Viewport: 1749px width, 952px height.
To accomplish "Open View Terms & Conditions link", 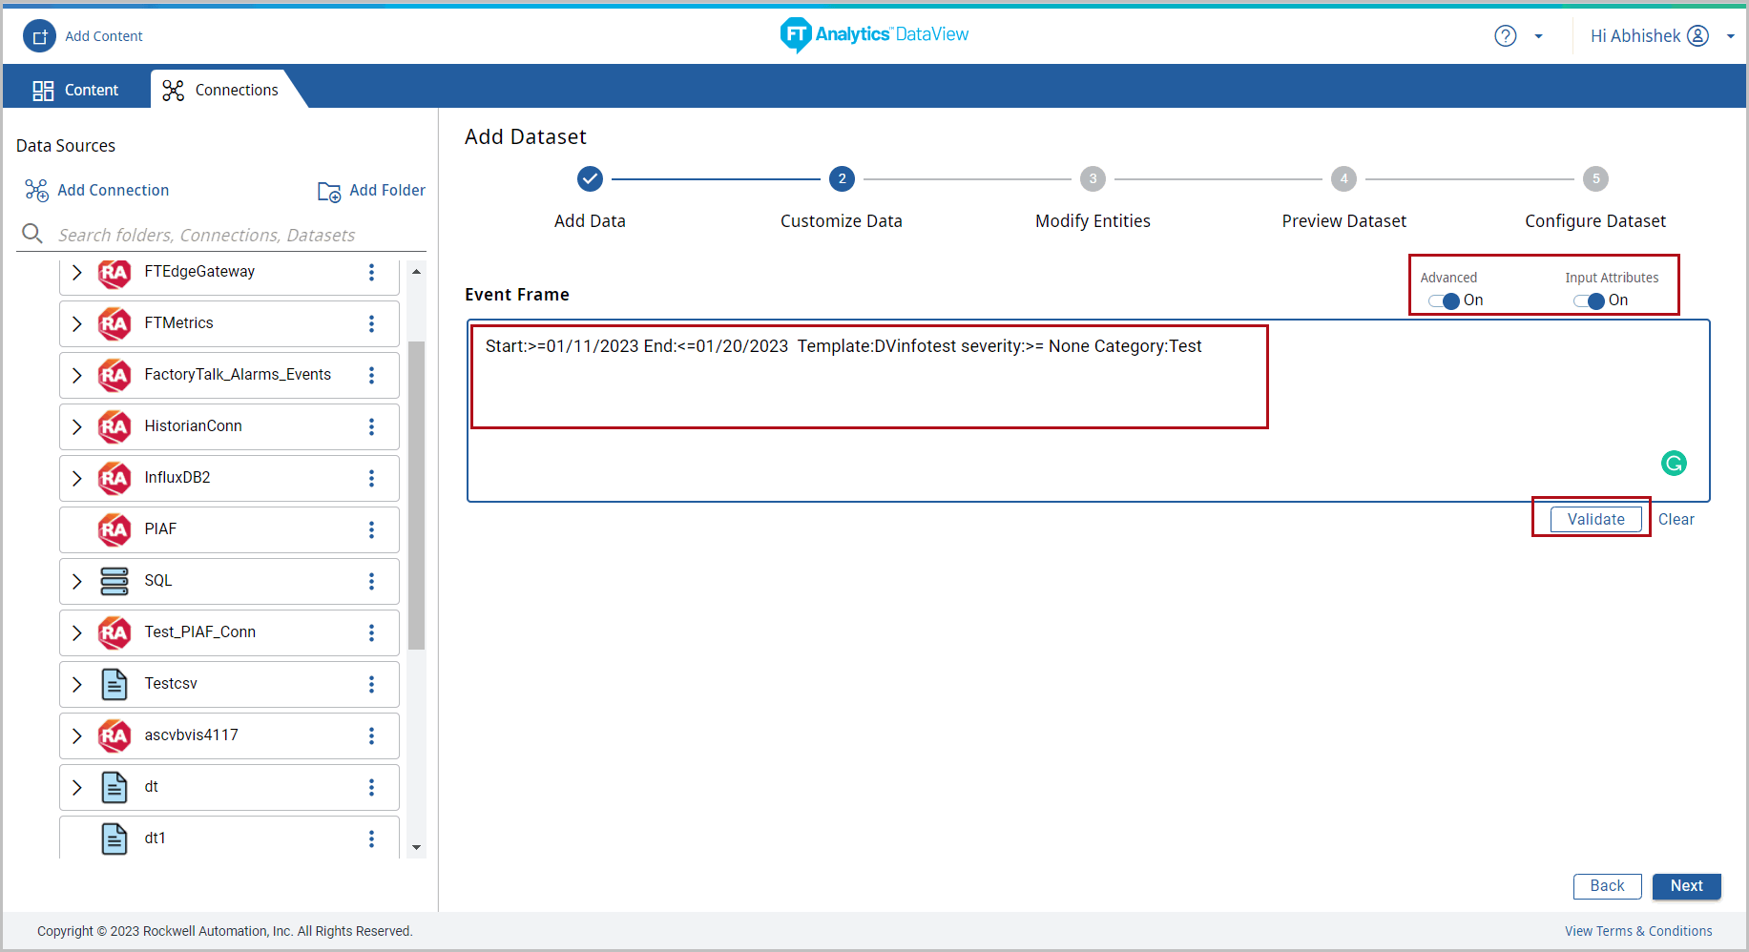I will [x=1638, y=932].
